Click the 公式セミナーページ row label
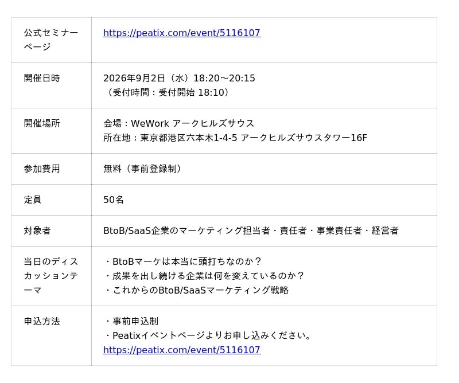 pos(51,40)
